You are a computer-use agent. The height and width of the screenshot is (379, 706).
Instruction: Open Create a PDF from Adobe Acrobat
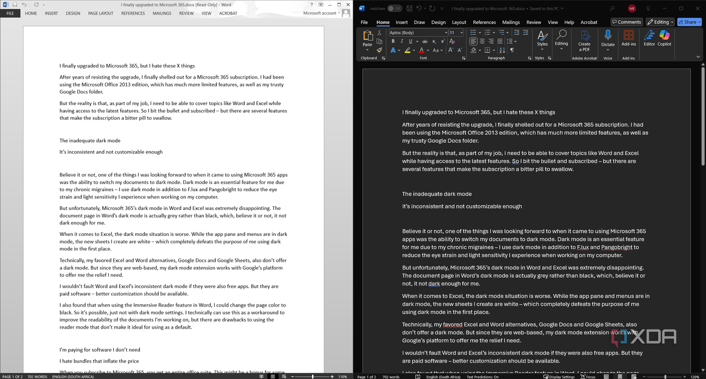(584, 41)
